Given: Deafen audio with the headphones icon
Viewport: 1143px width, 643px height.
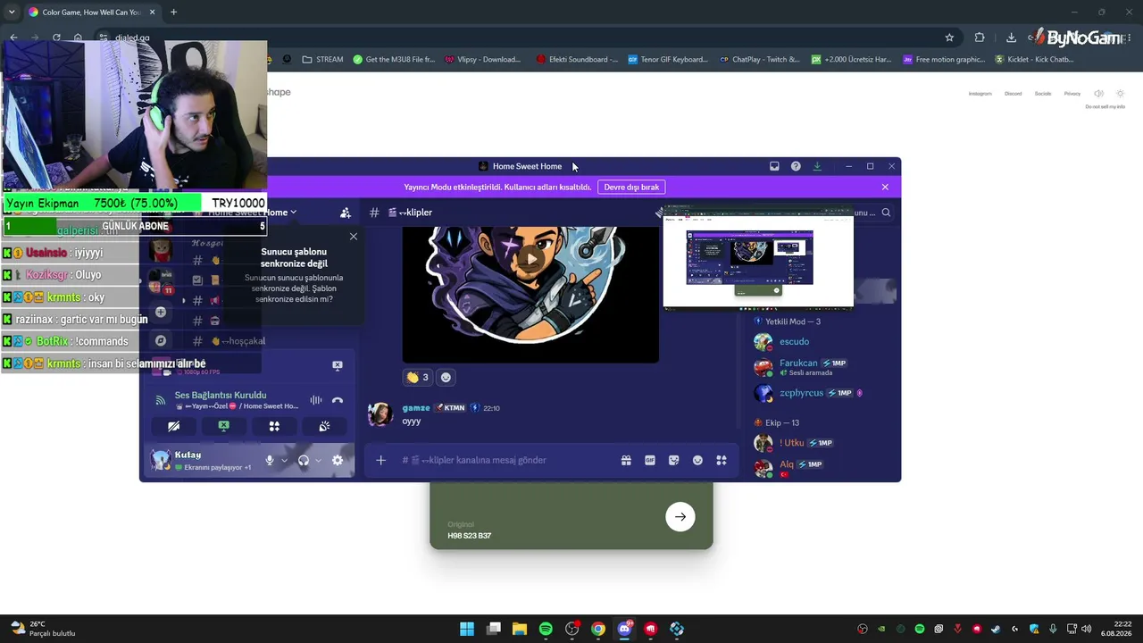Looking at the screenshot, I should pyautogui.click(x=304, y=461).
